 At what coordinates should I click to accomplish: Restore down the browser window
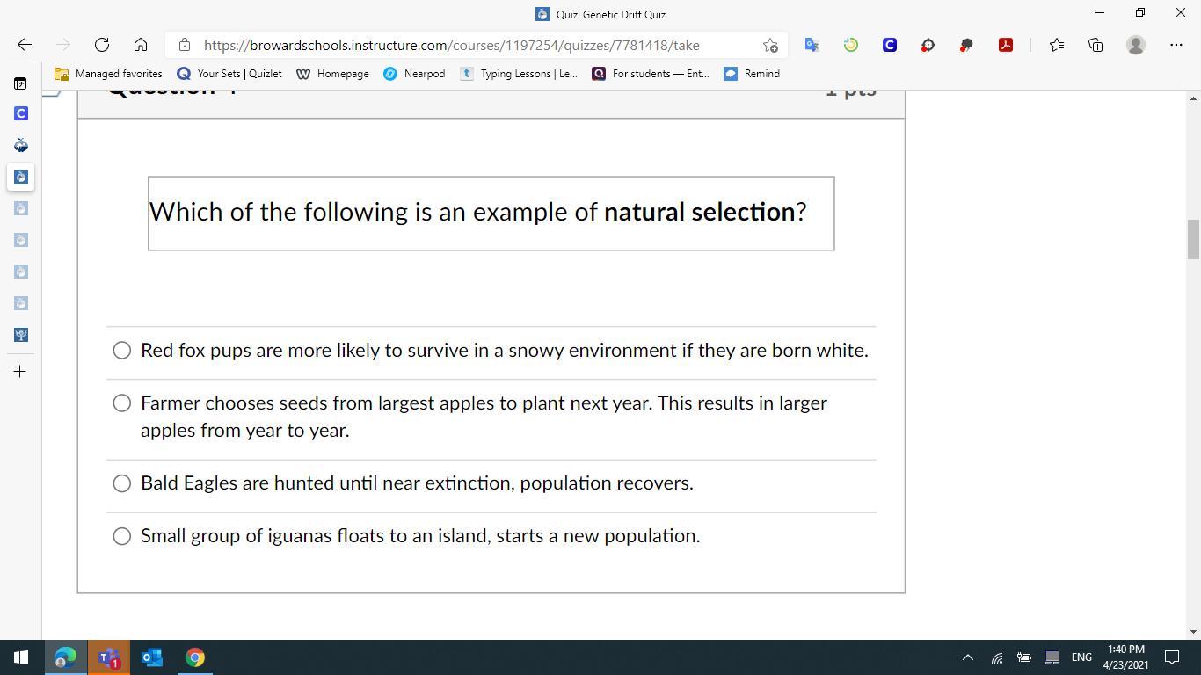[1140, 13]
